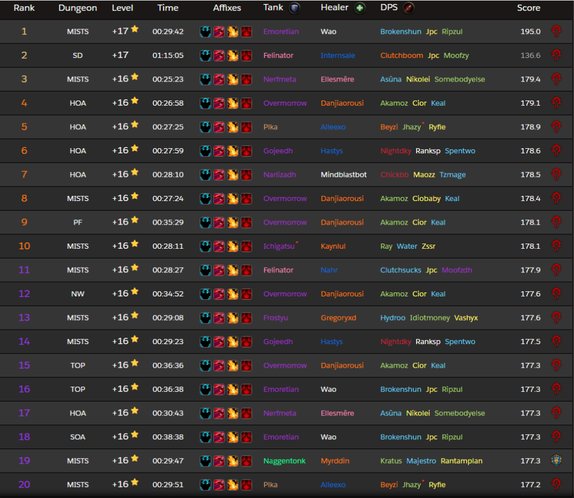Click the Time column header
Screen dimensions: 574x498
(x=168, y=7)
